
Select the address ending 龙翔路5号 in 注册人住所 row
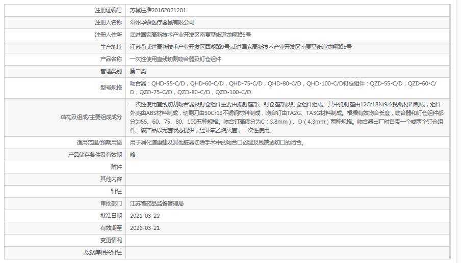(x=191, y=35)
